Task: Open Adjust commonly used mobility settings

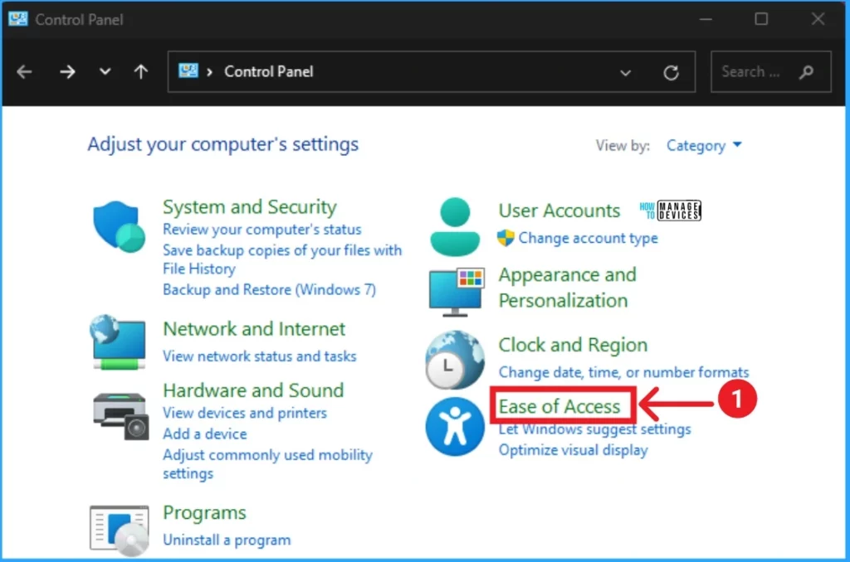Action: 268,464
